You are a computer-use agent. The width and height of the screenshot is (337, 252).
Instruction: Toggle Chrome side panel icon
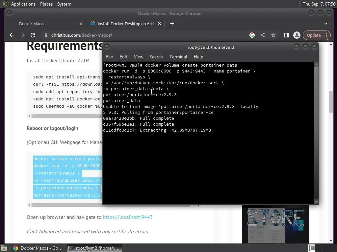[x=286, y=35]
